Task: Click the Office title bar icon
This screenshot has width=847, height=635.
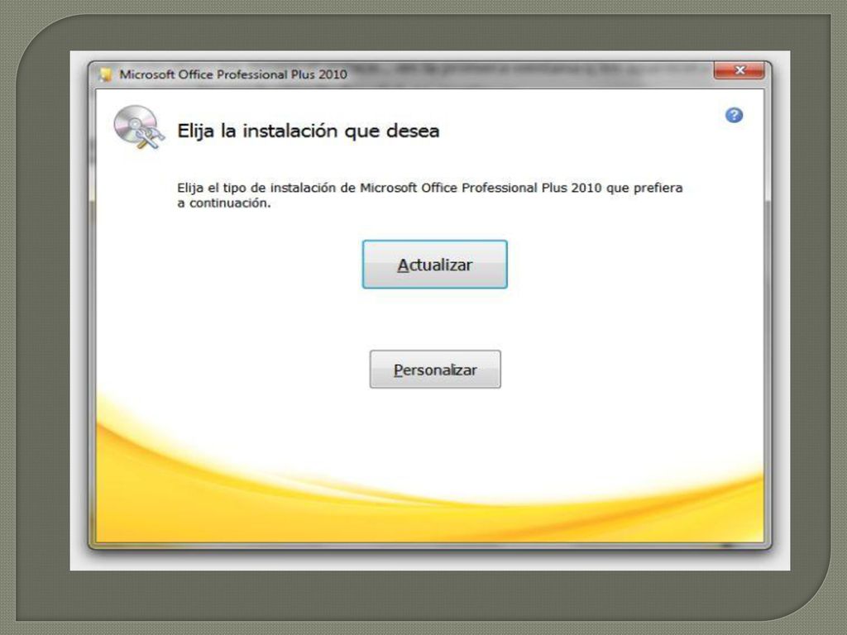Action: [x=106, y=74]
